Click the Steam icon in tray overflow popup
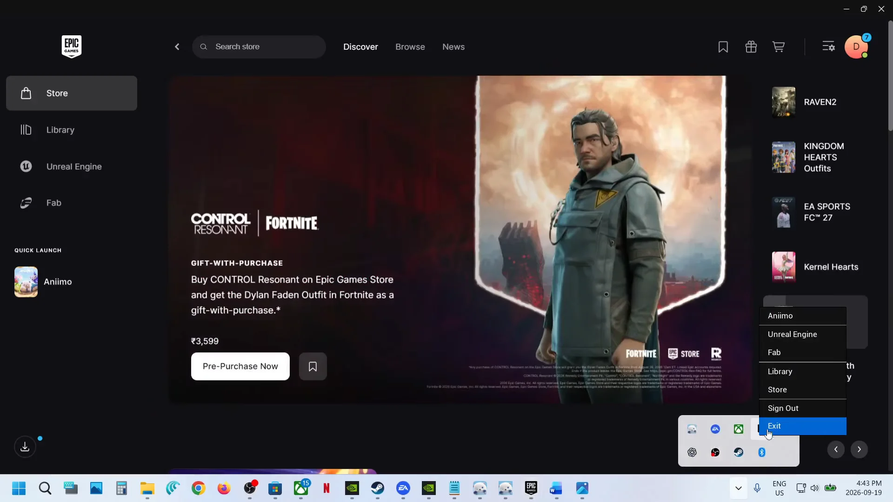This screenshot has width=893, height=502. (x=739, y=452)
